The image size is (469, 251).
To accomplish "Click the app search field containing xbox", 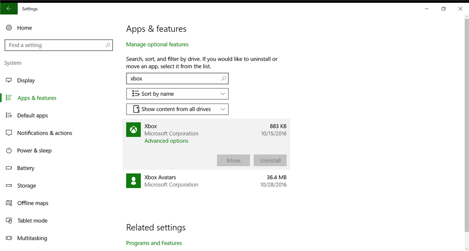I will [177, 79].
